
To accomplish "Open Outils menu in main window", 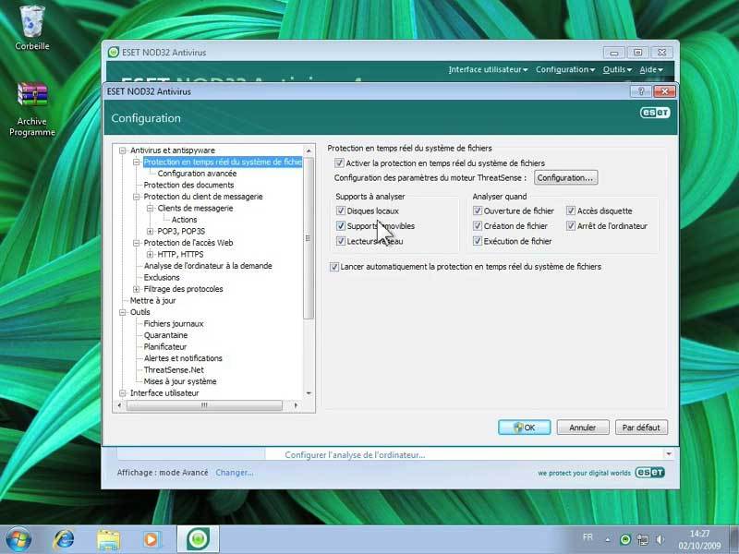I will pos(617,70).
